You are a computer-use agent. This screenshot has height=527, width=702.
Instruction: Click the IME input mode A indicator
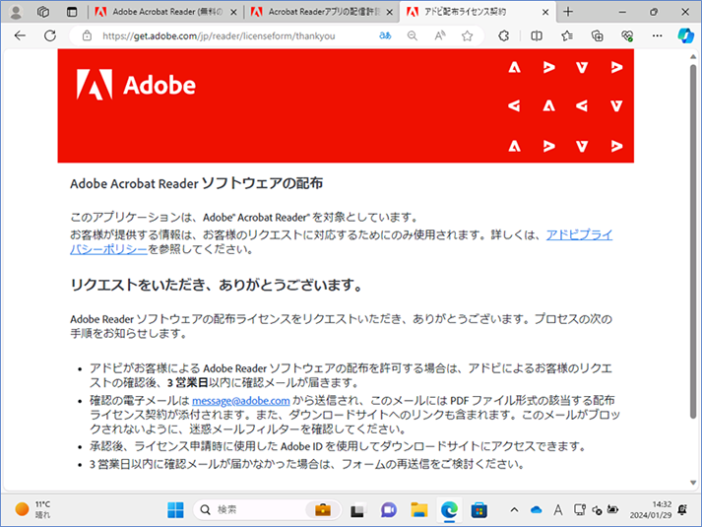pos(558,509)
